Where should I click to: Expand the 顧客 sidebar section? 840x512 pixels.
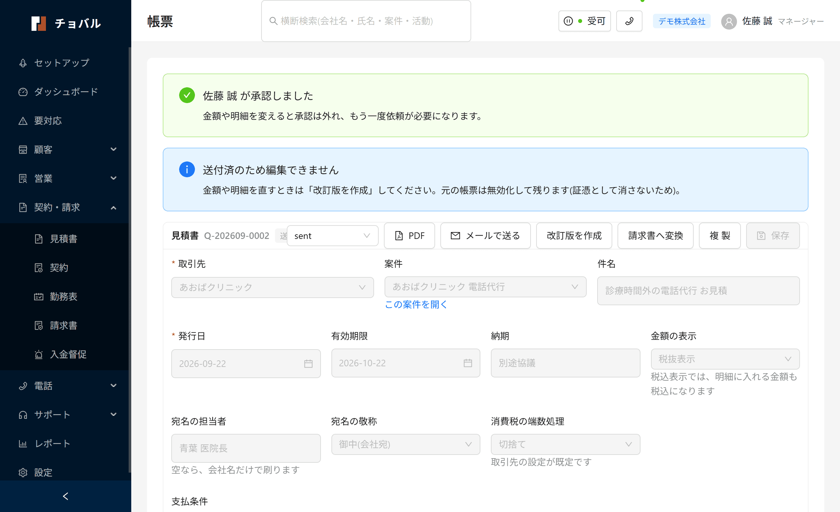(x=65, y=150)
